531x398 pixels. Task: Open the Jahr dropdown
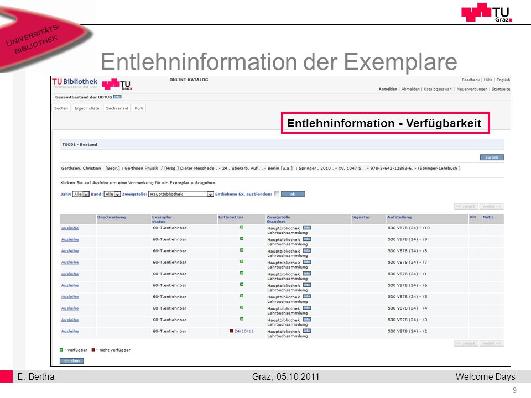81,194
